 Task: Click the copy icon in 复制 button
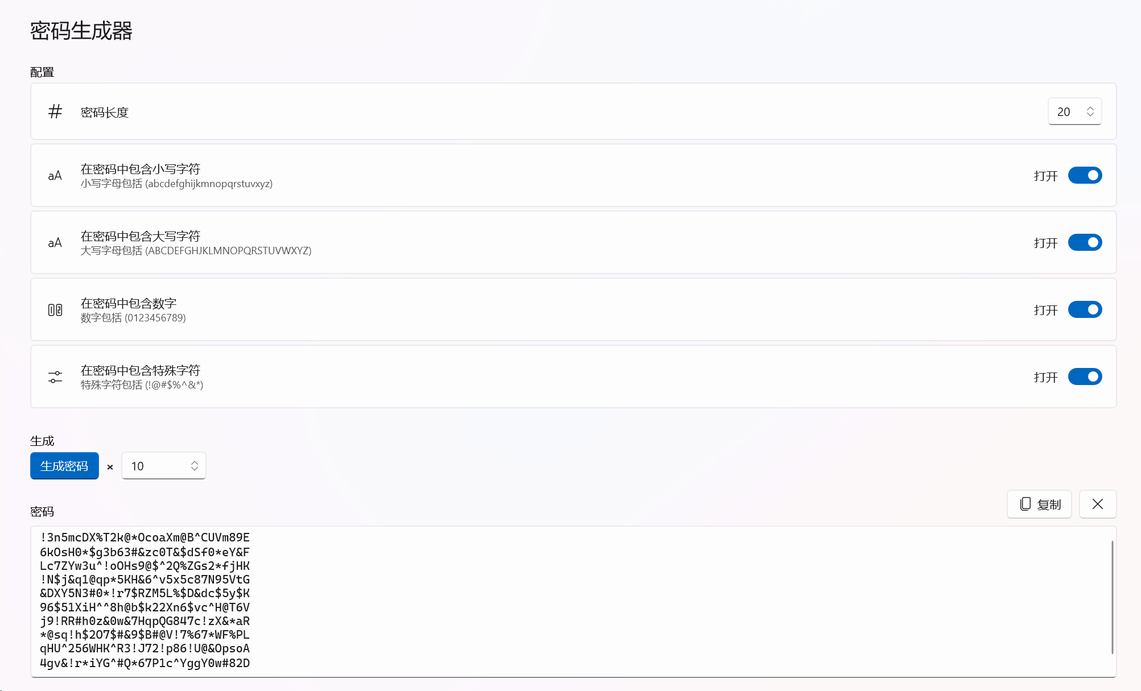pyautogui.click(x=1025, y=504)
